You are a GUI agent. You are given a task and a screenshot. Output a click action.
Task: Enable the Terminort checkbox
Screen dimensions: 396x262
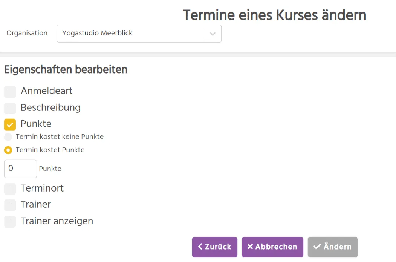tap(10, 188)
